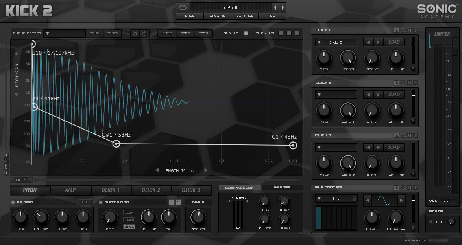Select previous Click 1 sample

(x=368, y=42)
